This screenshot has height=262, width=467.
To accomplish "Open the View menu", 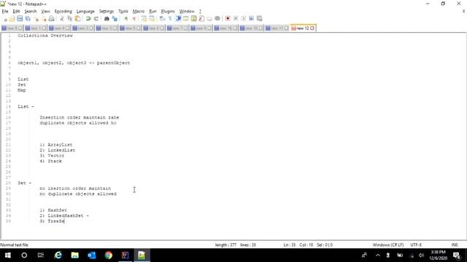I will (45, 12).
